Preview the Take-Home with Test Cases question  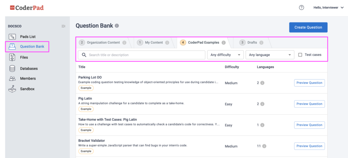pyautogui.click(x=309, y=125)
